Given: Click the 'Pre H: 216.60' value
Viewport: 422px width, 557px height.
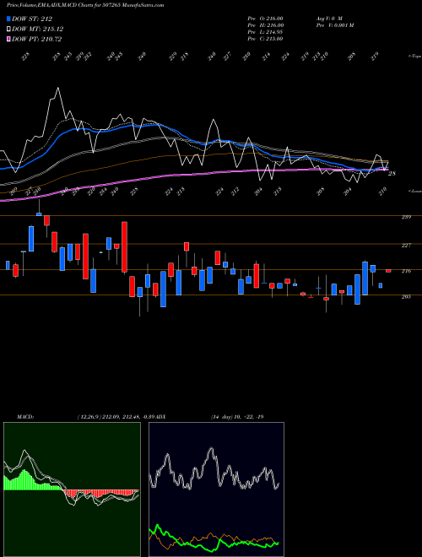Looking at the screenshot, I should coord(265,25).
